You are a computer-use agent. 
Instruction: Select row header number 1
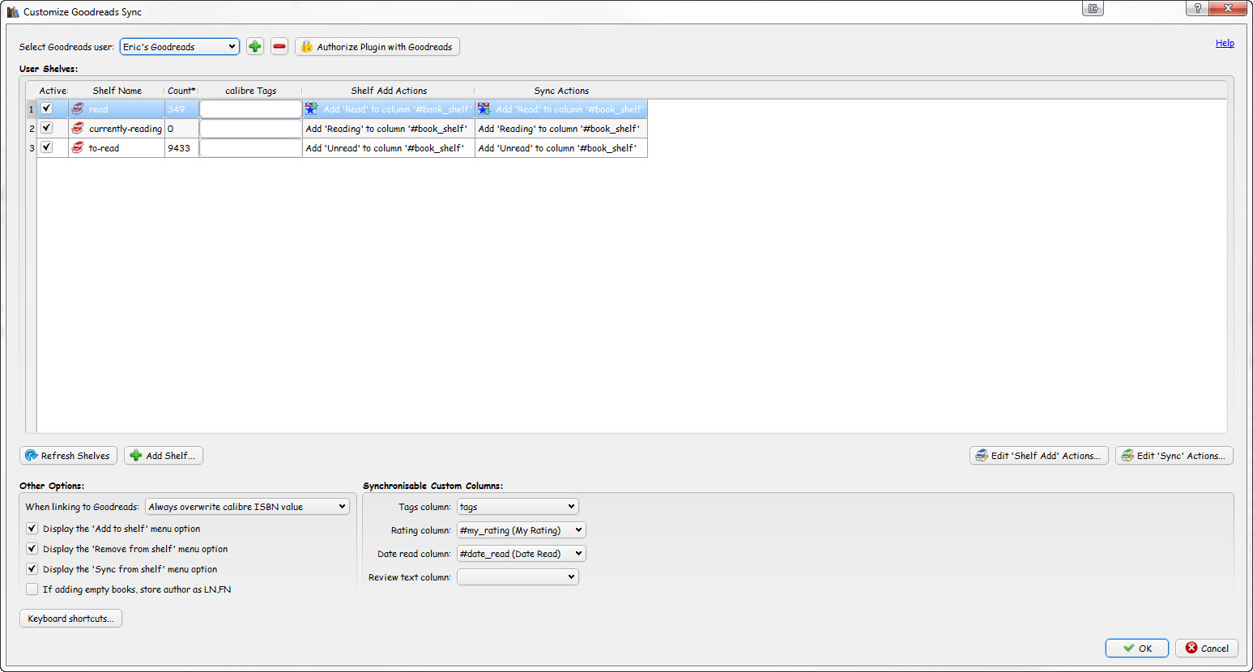(x=32, y=109)
